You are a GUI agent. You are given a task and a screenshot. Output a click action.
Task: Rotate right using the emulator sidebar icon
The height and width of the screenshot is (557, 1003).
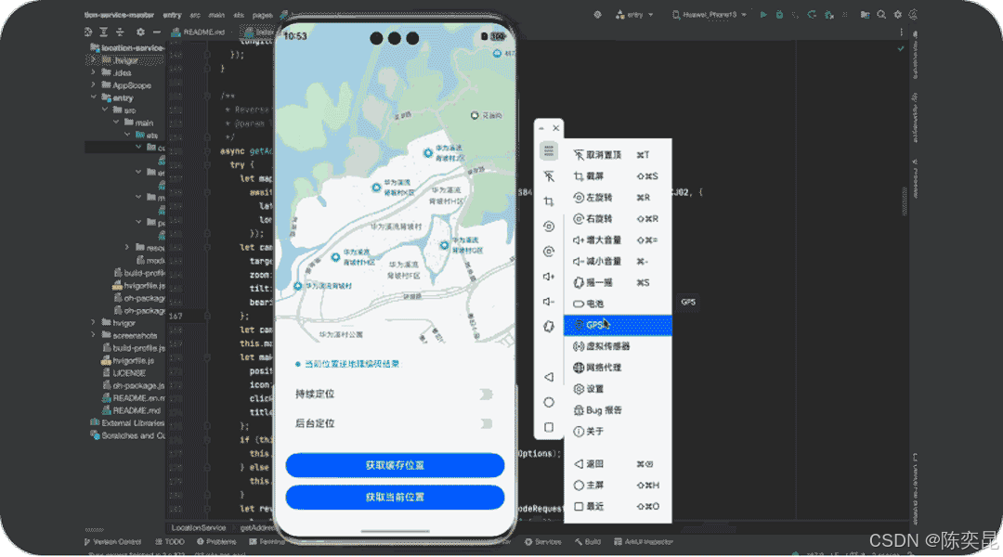(x=549, y=252)
